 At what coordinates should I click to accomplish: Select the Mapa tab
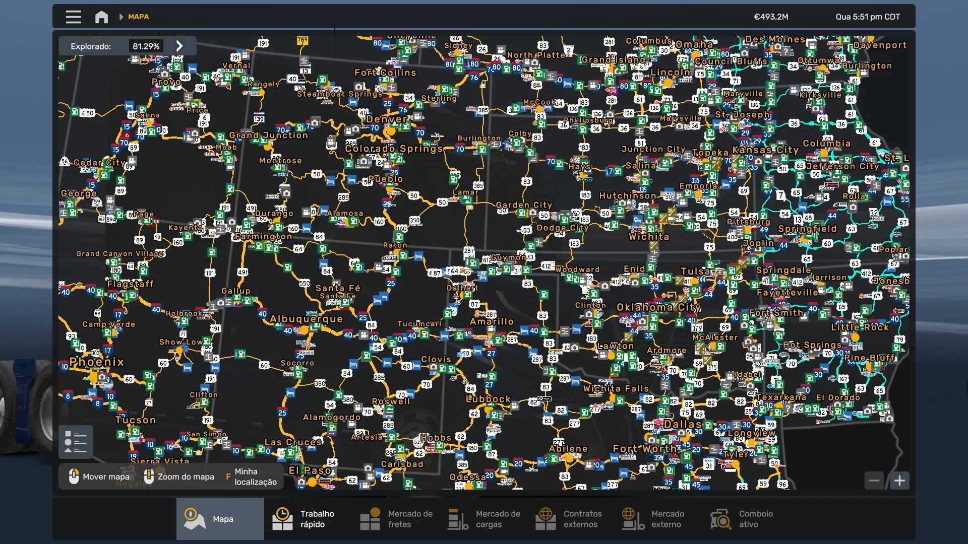(220, 519)
